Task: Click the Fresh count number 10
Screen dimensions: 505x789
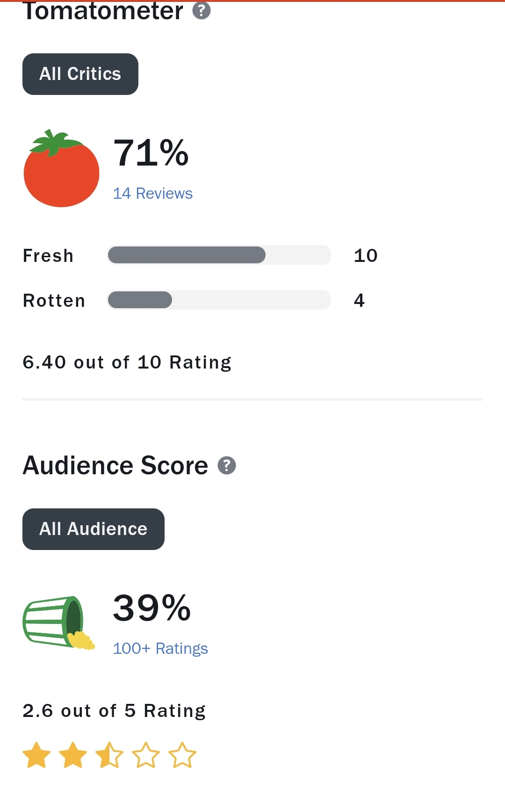Action: click(x=366, y=255)
